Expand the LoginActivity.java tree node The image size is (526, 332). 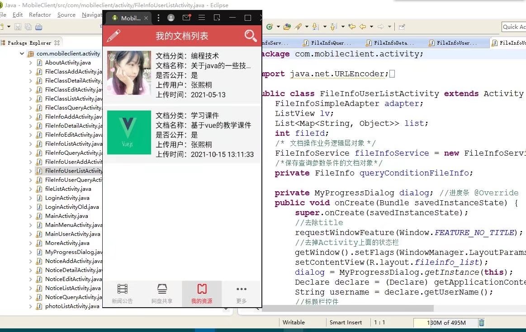pos(30,198)
